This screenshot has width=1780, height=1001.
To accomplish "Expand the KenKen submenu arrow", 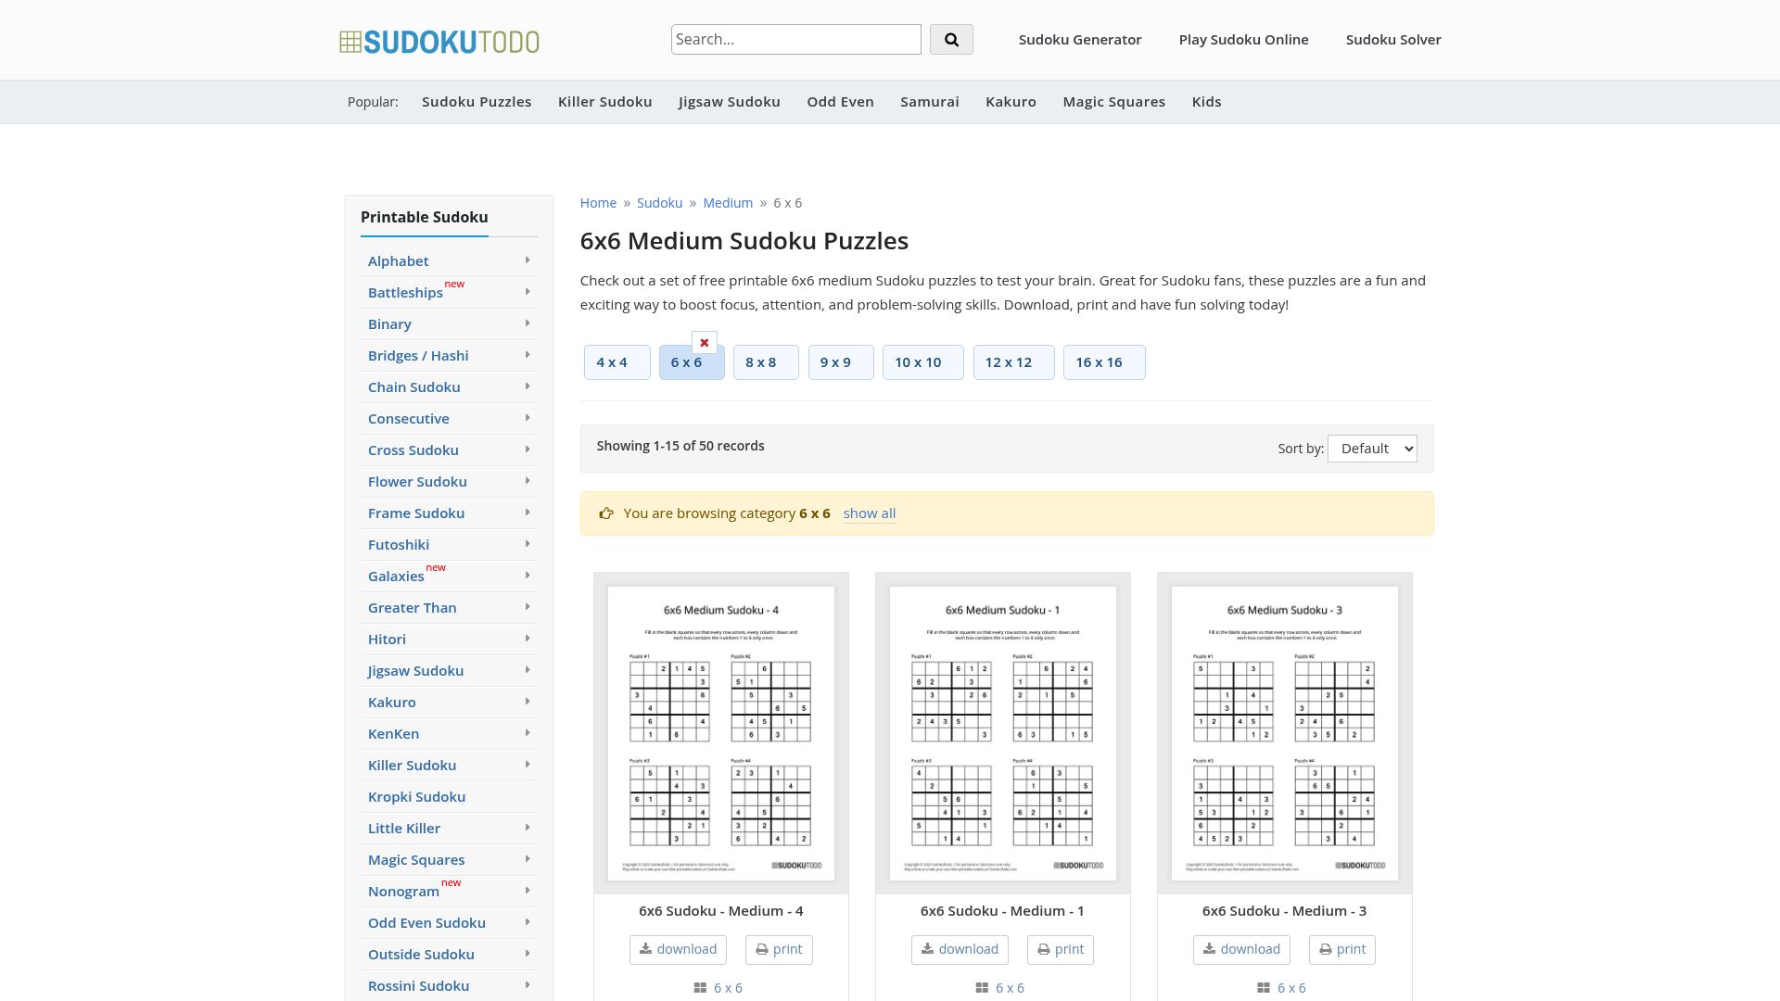I will [528, 733].
